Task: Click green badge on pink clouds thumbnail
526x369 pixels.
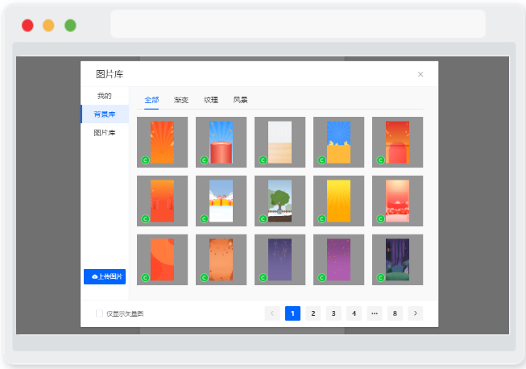Action: 380,219
